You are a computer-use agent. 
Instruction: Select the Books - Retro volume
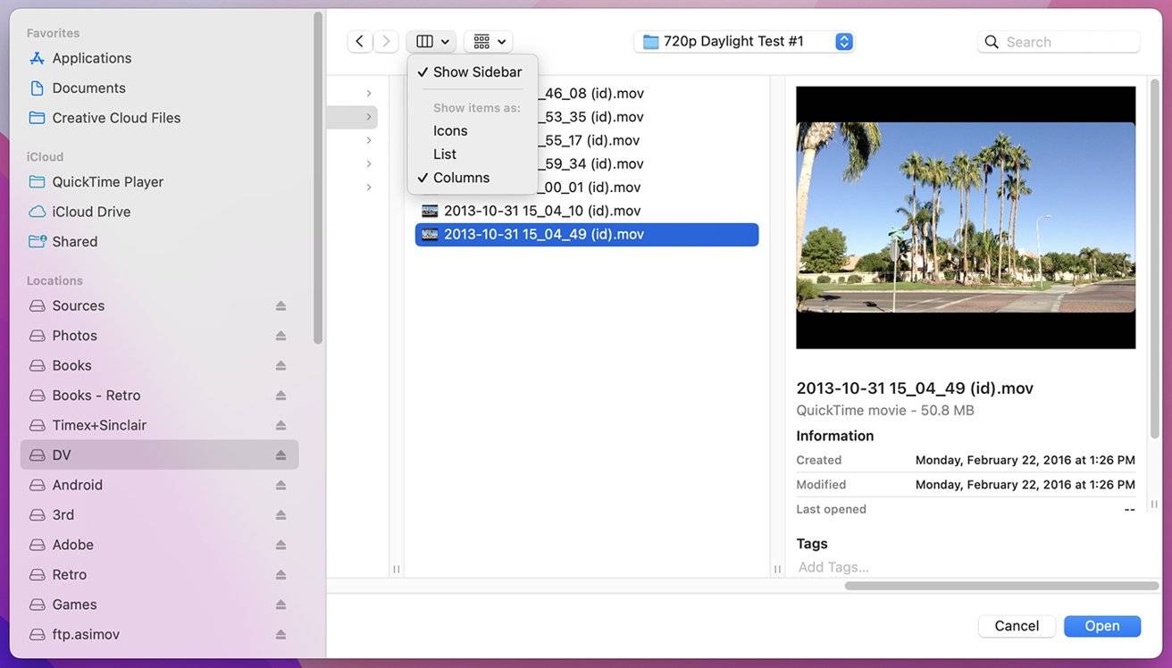coord(160,395)
